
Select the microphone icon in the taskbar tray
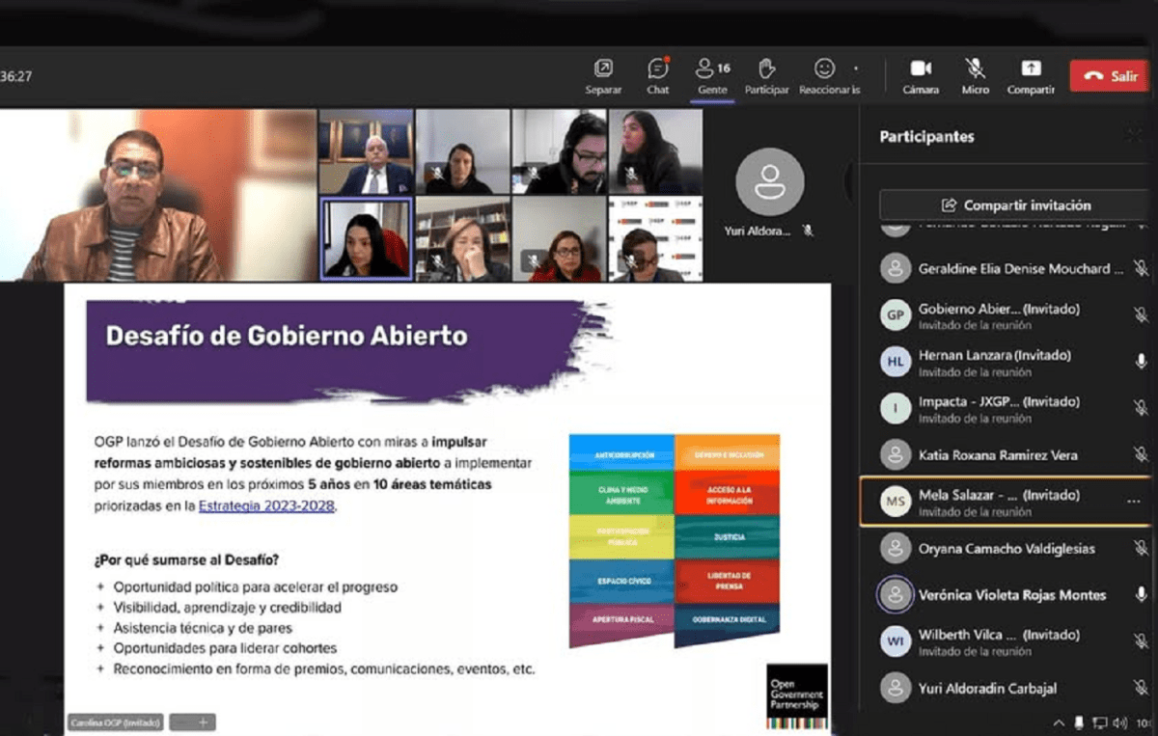coord(1079,722)
